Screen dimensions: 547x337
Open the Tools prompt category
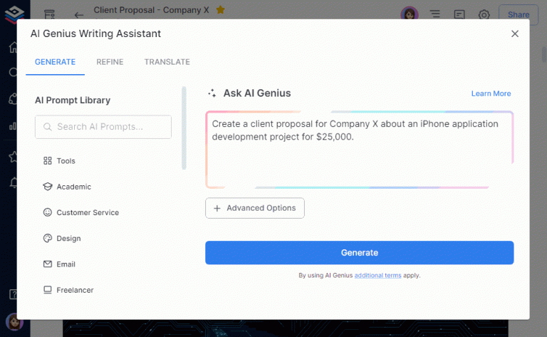66,161
